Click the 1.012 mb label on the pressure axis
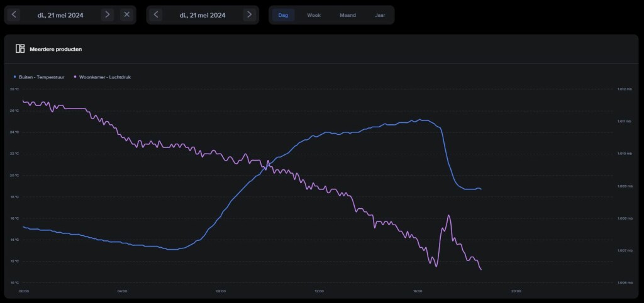Image resolution: width=644 pixels, height=303 pixels. [624, 89]
